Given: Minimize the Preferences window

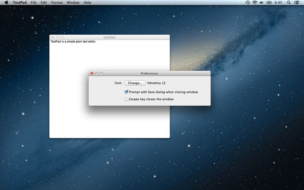Looking at the screenshot, I should (x=97, y=73).
